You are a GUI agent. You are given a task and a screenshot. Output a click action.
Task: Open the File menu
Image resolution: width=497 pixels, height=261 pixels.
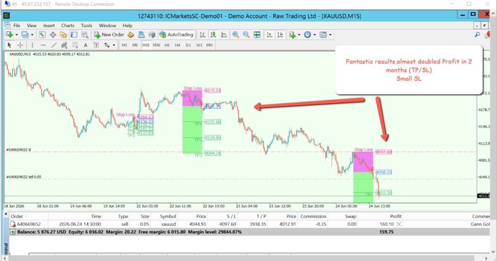click(x=17, y=26)
